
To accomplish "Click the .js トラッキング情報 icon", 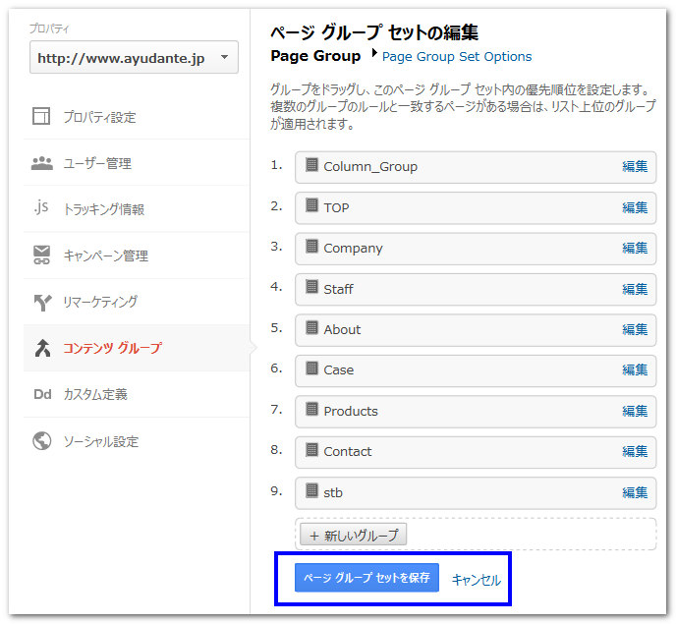I will tap(41, 208).
